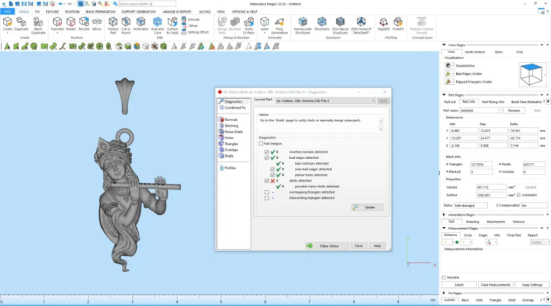Expand the Annotation Pages section

point(444,214)
